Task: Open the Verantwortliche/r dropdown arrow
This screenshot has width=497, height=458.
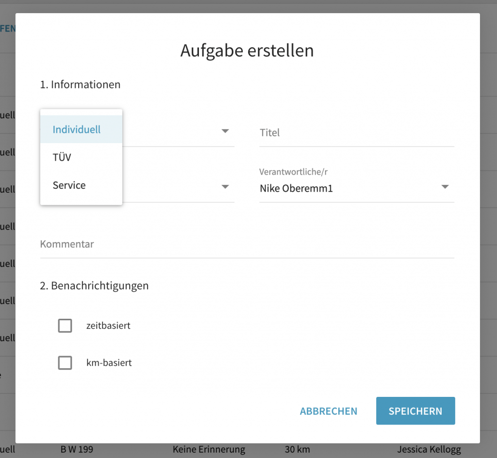Action: click(445, 187)
